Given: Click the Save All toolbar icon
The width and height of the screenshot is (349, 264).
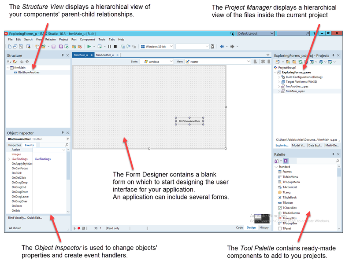Looking at the screenshot, I should point(61,47).
